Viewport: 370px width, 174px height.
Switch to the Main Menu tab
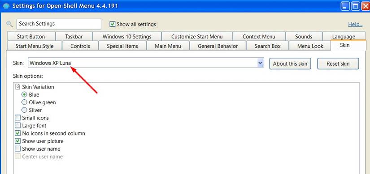point(168,46)
